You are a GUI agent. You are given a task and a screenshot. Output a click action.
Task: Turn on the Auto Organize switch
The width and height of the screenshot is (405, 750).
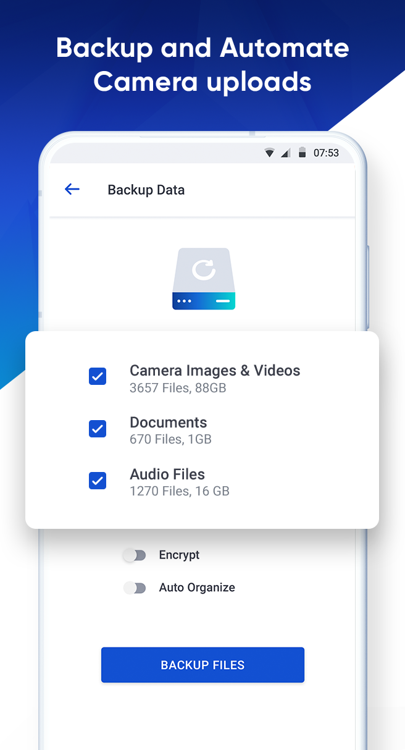pos(135,588)
